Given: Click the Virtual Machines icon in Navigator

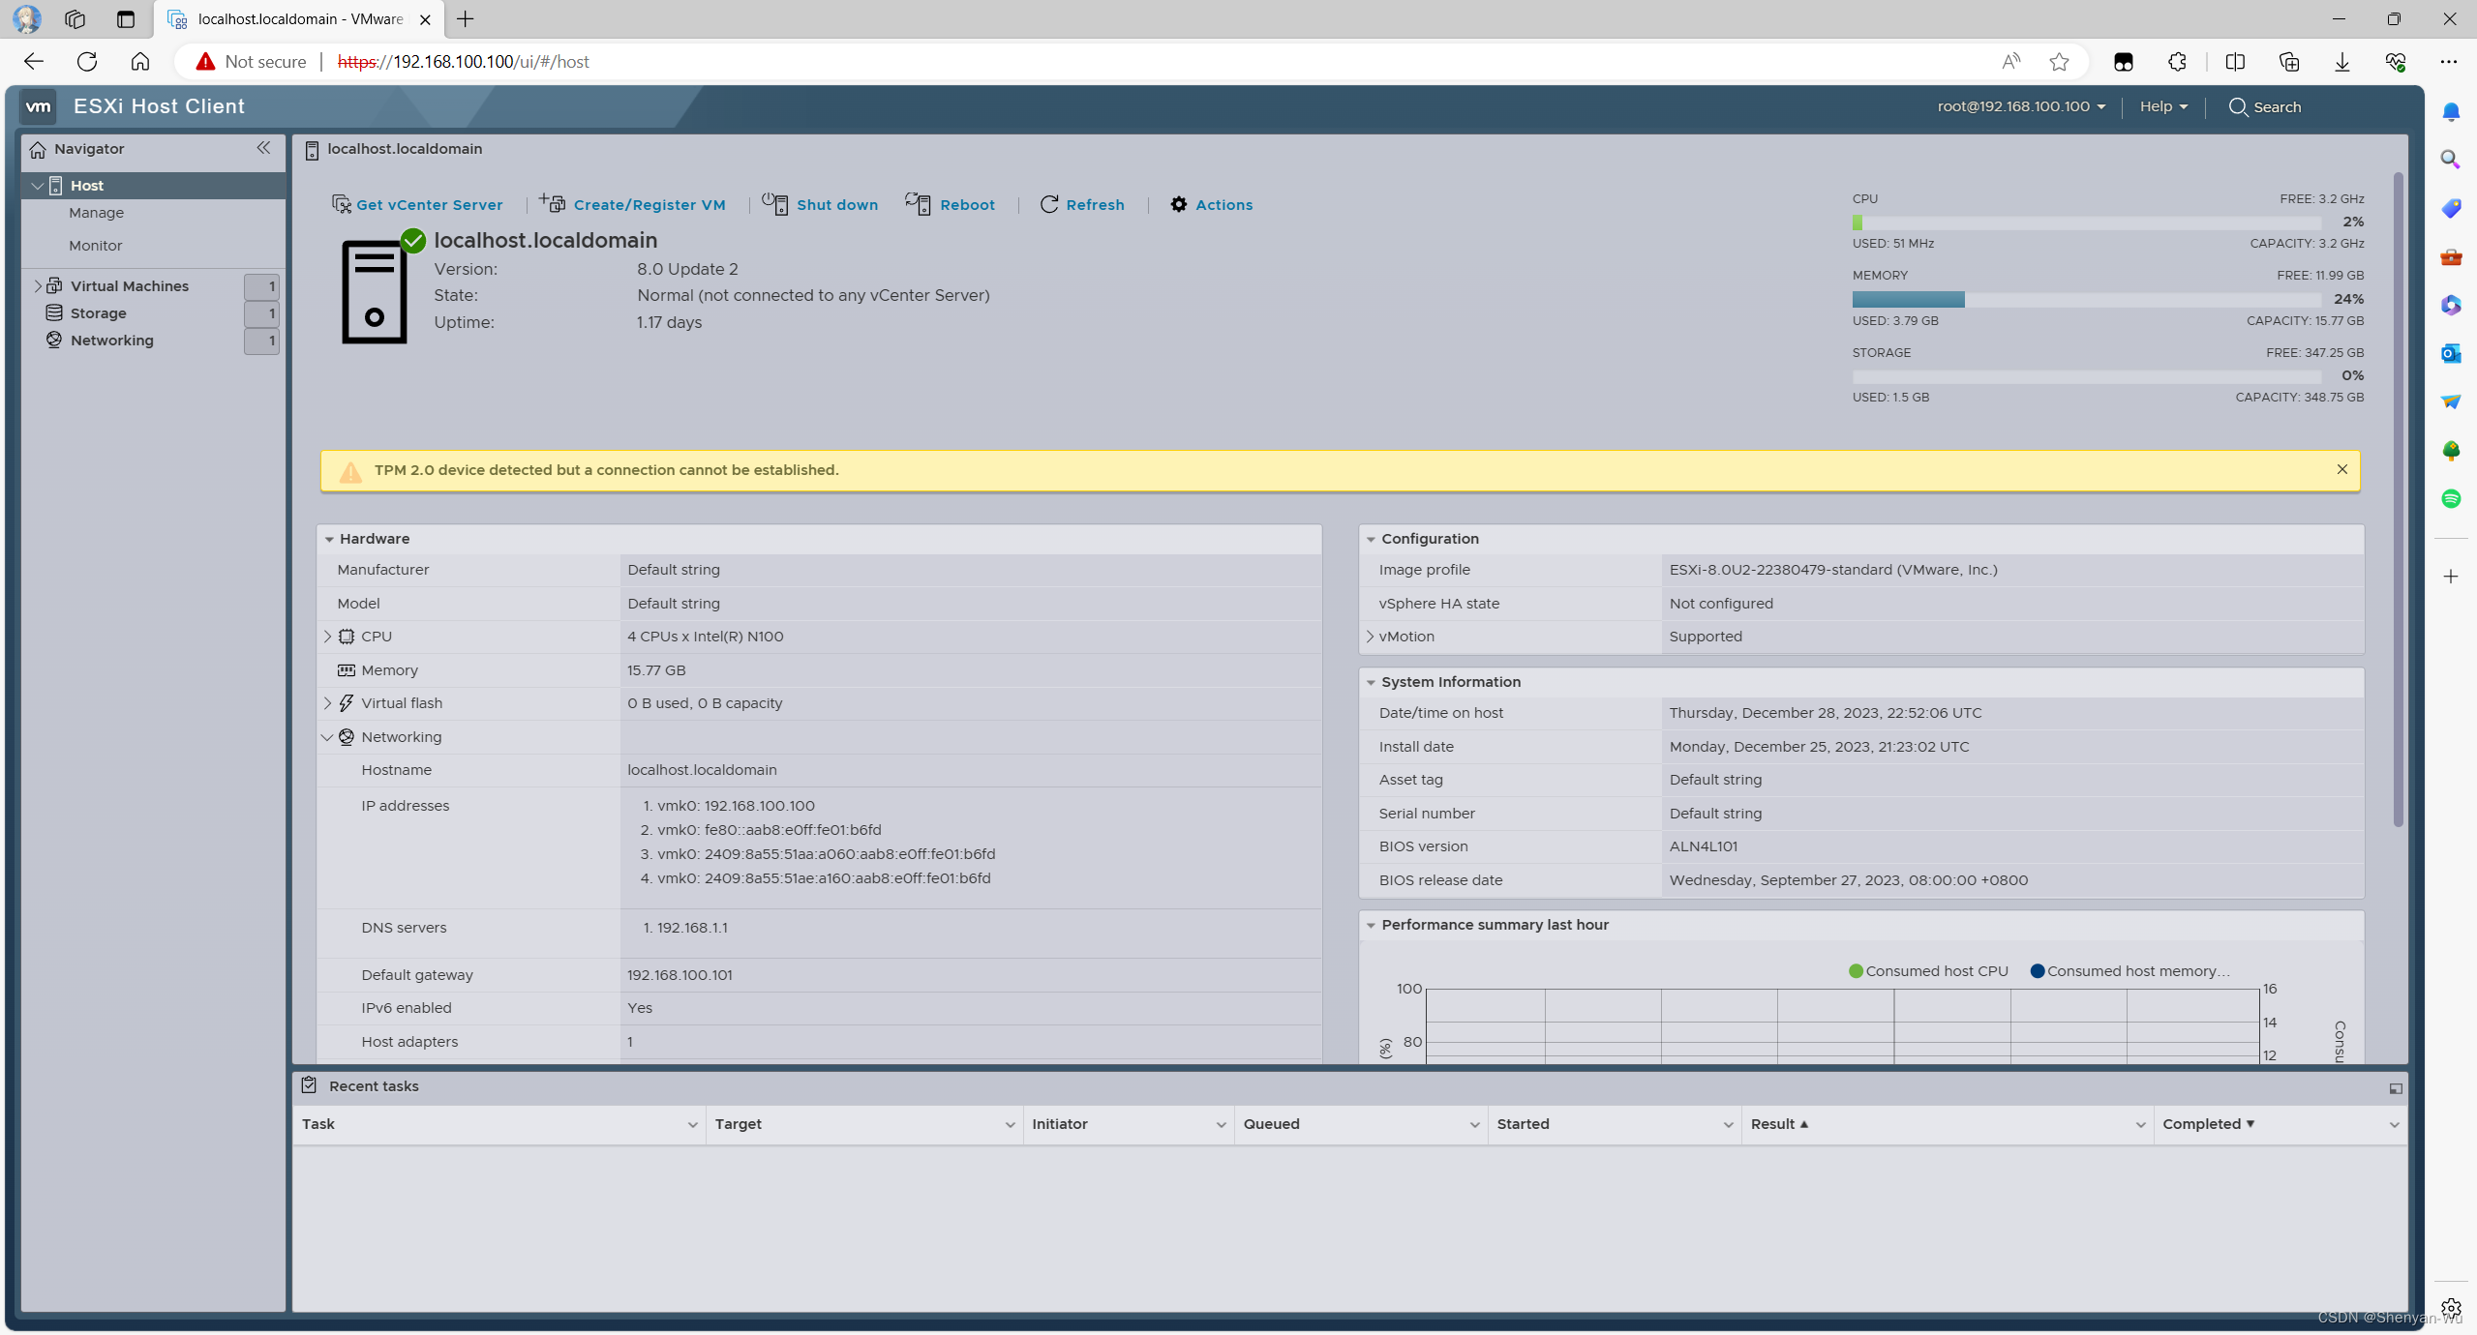Looking at the screenshot, I should pyautogui.click(x=54, y=285).
